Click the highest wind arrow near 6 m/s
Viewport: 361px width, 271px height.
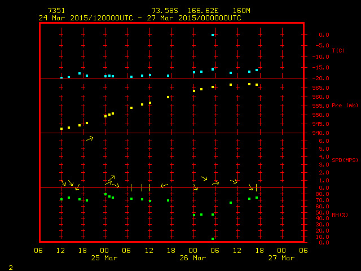click(x=90, y=138)
